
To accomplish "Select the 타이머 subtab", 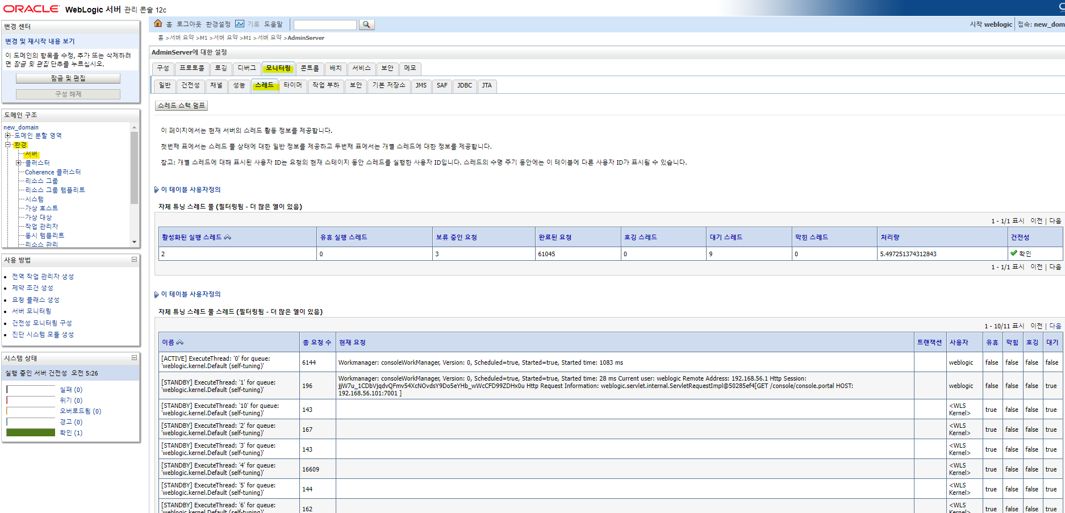I will click(293, 86).
